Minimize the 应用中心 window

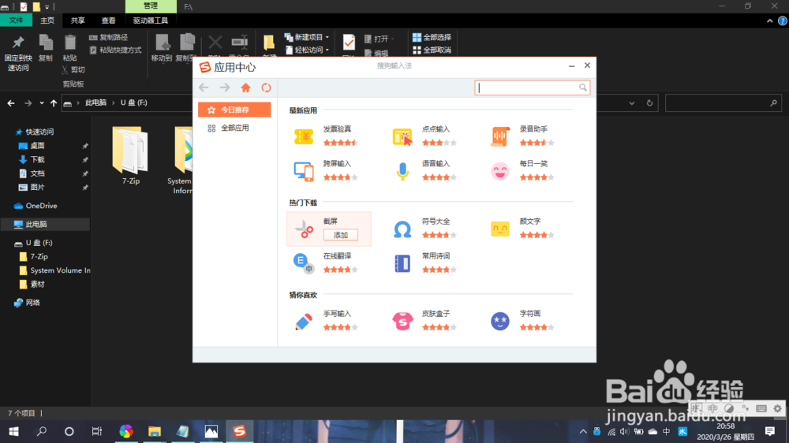point(571,66)
